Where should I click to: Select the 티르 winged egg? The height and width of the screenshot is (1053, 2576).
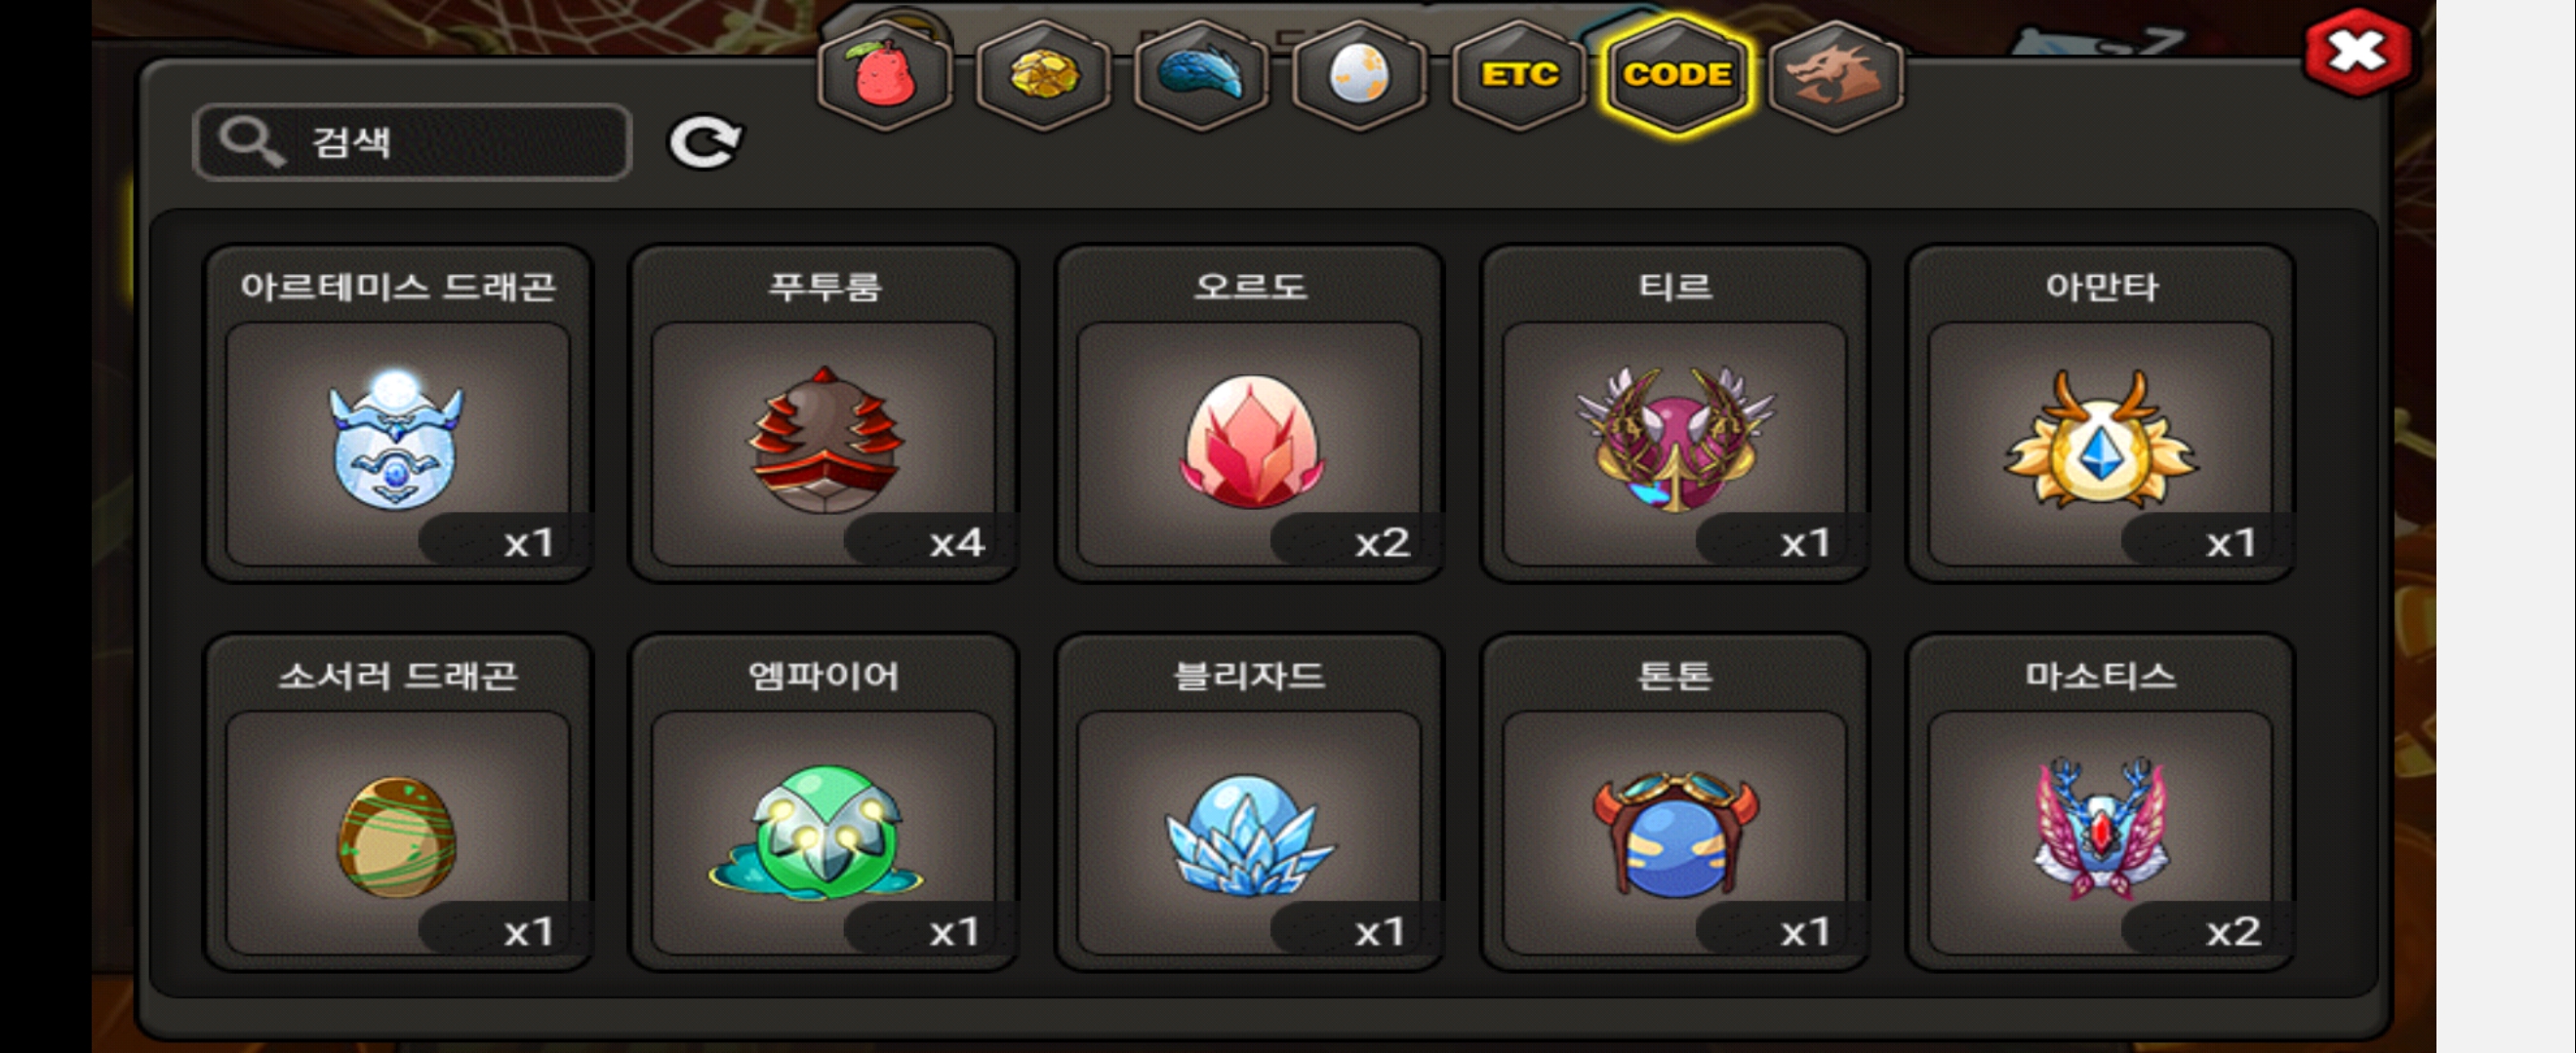pos(1675,413)
